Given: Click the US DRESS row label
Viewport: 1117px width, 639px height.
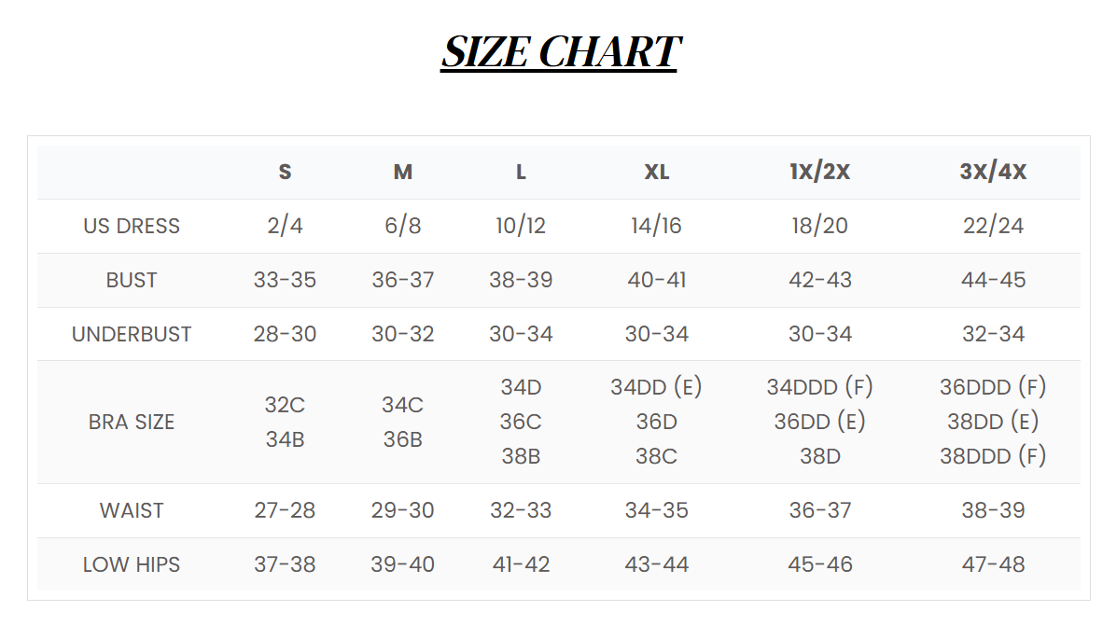Looking at the screenshot, I should tap(132, 227).
